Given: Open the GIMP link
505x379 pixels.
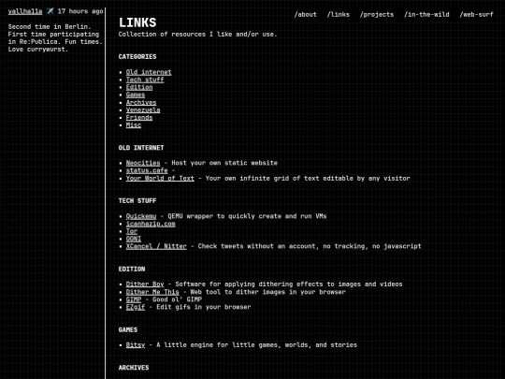Looking at the screenshot, I should pos(134,299).
